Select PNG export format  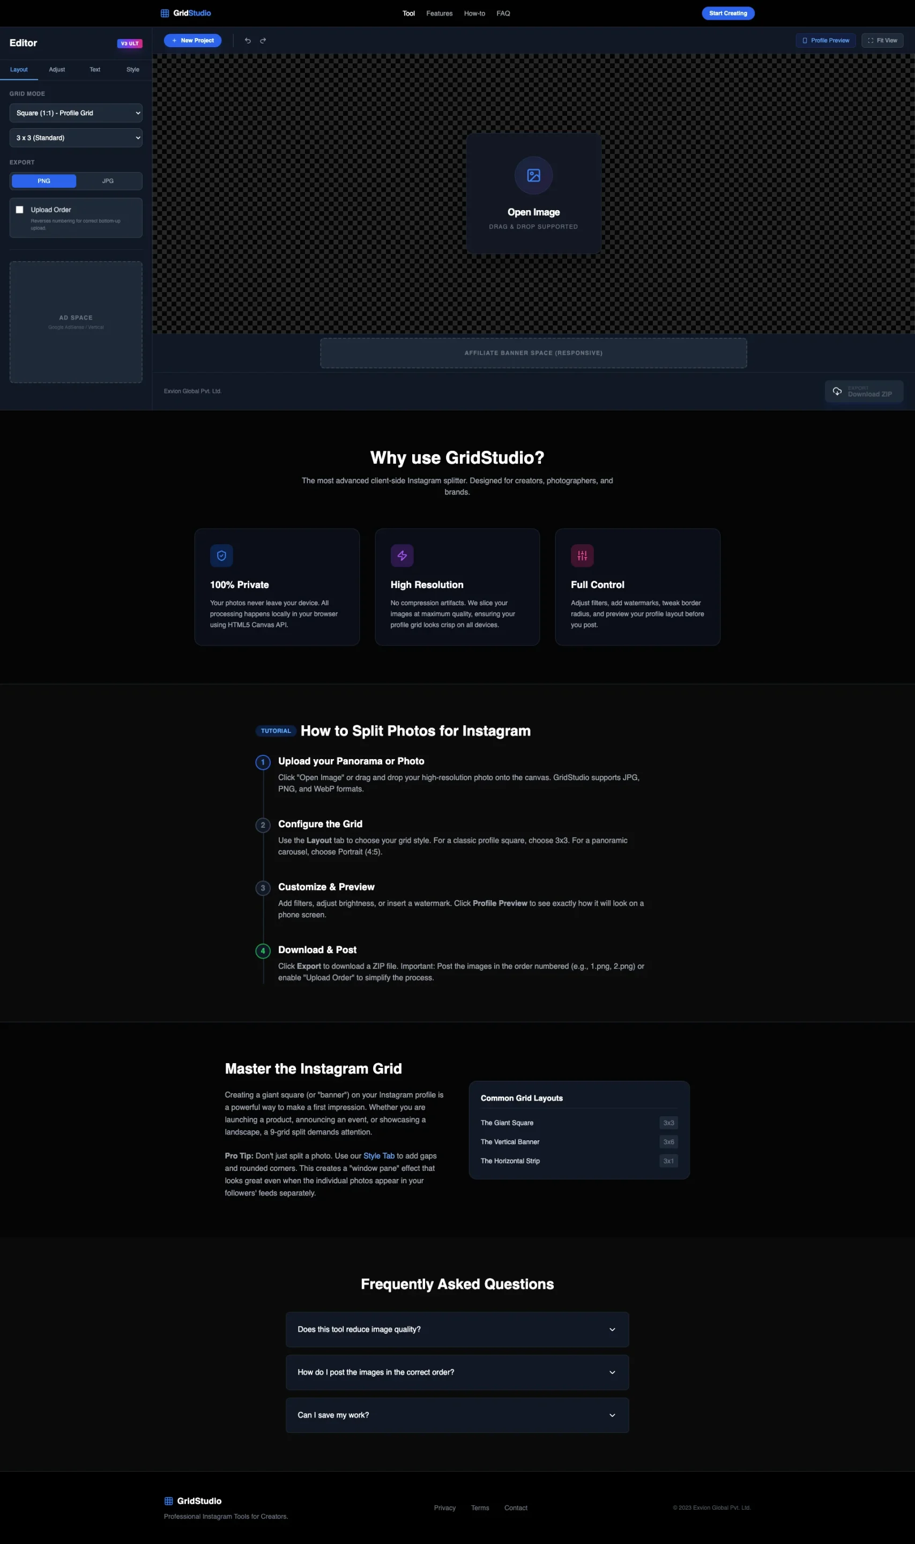(44, 181)
